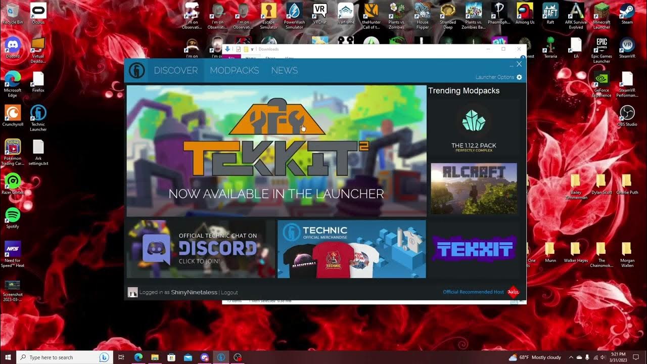Open Official Recommended Host link
The image size is (647, 364).
pyautogui.click(x=473, y=292)
